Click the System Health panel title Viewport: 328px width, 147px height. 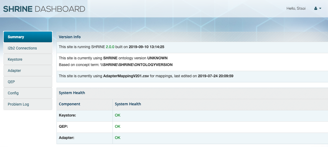click(72, 93)
